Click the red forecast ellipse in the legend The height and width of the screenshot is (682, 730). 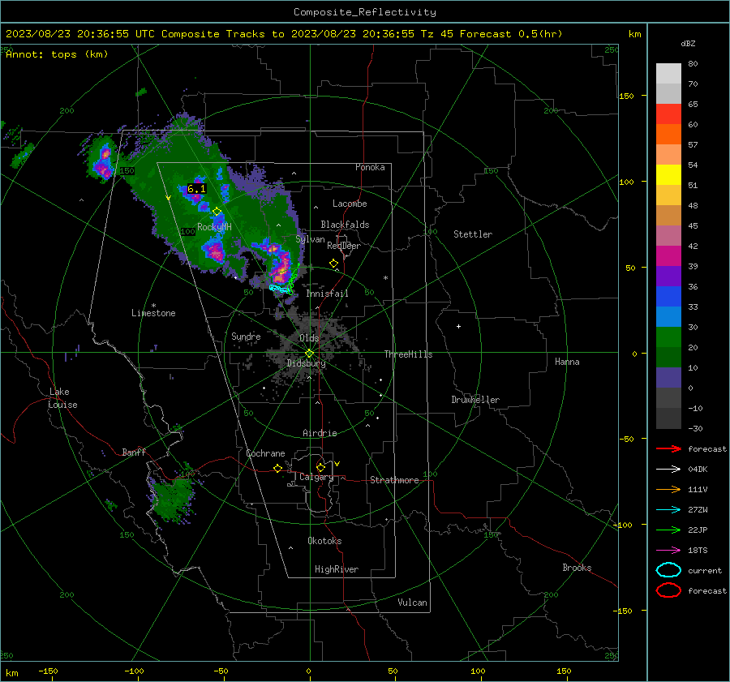(668, 590)
